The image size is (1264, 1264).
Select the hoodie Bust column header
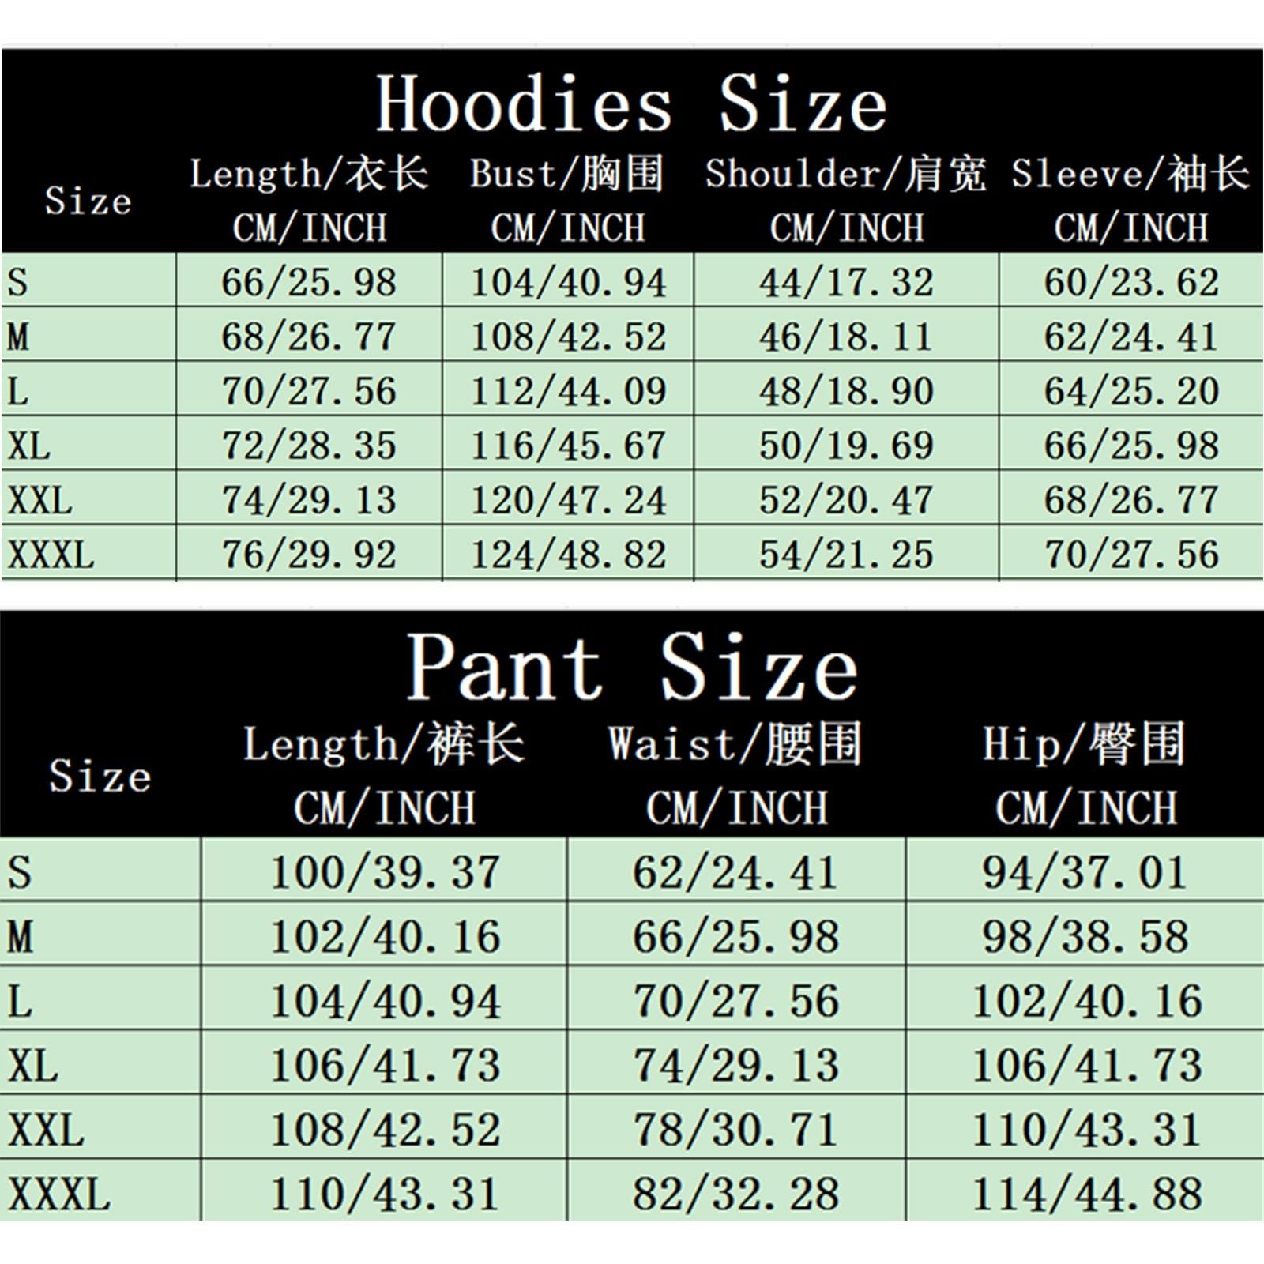click(567, 200)
